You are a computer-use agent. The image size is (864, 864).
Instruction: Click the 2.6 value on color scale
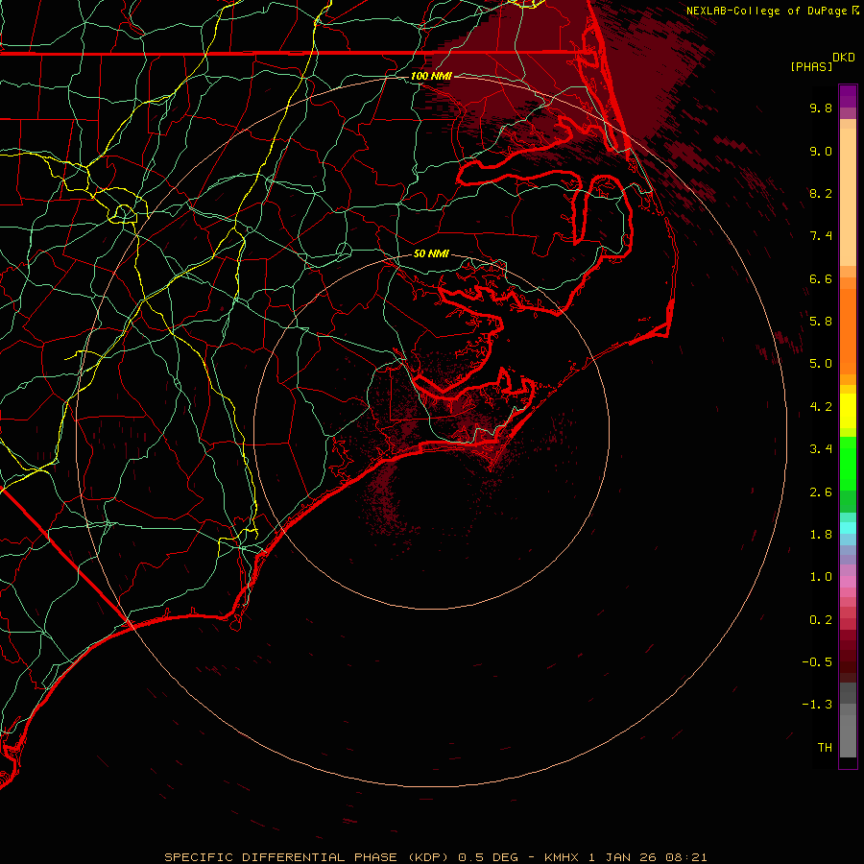[x=821, y=492]
